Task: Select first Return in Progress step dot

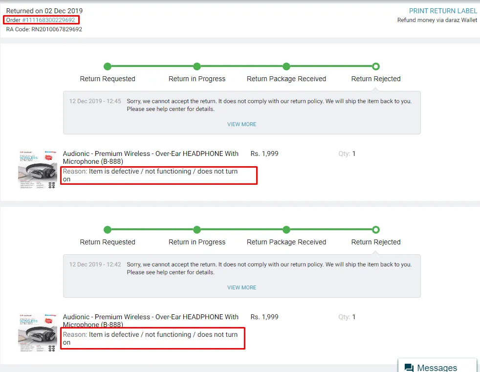Action: click(197, 66)
